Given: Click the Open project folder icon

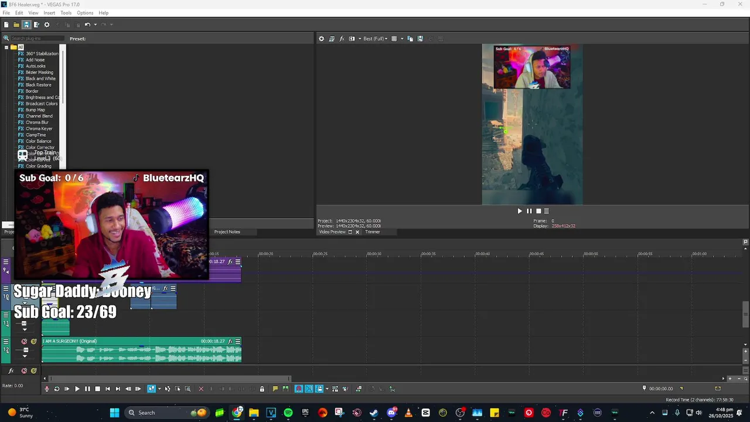Looking at the screenshot, I should pos(16,25).
